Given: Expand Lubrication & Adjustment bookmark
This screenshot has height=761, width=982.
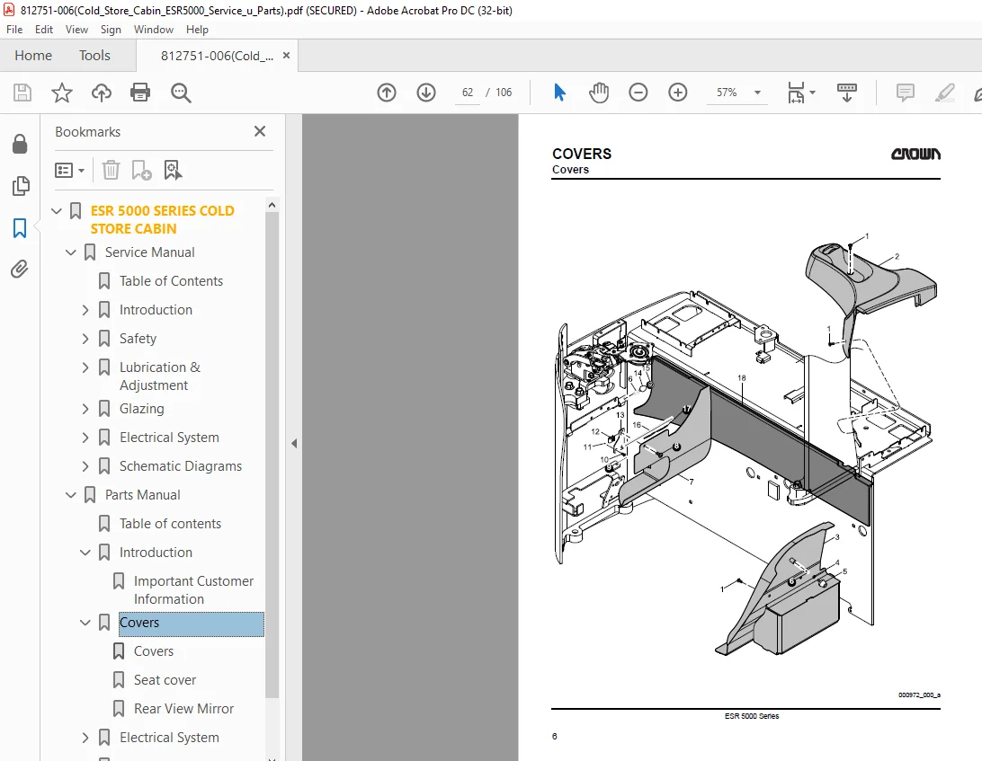Looking at the screenshot, I should click(85, 367).
